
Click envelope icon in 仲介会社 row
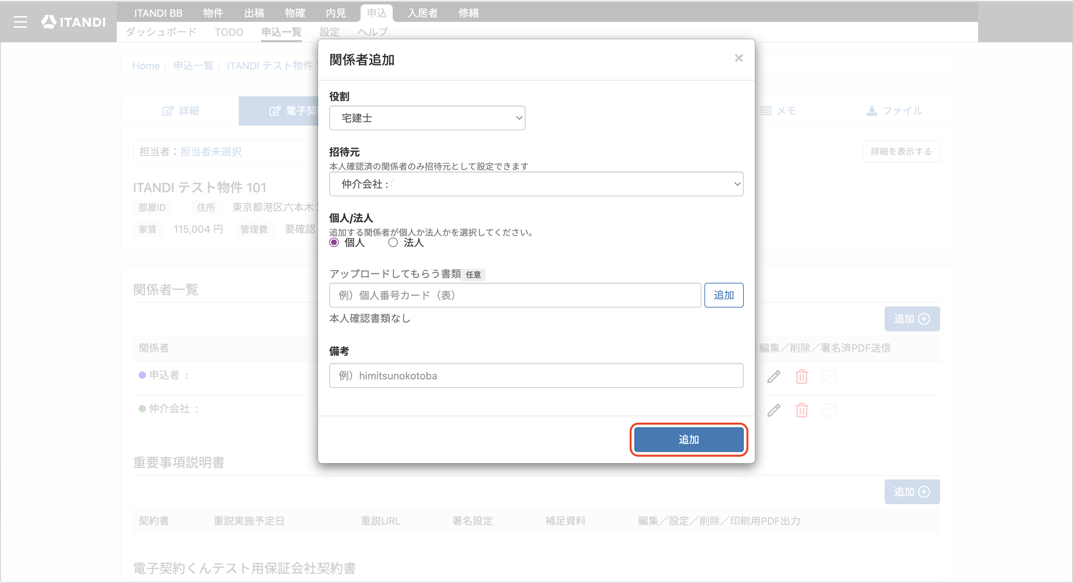tap(828, 410)
